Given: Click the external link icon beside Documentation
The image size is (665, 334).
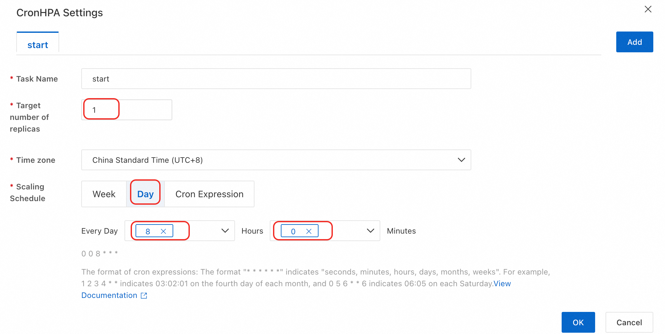Looking at the screenshot, I should click(x=144, y=296).
